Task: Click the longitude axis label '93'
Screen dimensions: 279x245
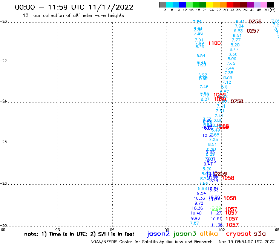Action: point(58,230)
